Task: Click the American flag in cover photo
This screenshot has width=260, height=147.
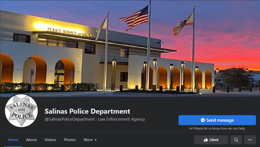Action: coord(134,18)
